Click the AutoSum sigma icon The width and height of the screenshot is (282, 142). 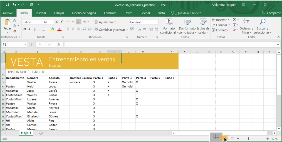point(234,20)
